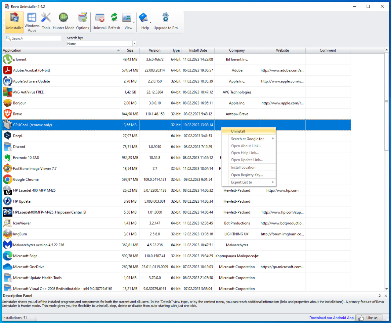The height and width of the screenshot is (323, 391).
Task: Select the Apple Software Update icon
Action: coord(7,81)
